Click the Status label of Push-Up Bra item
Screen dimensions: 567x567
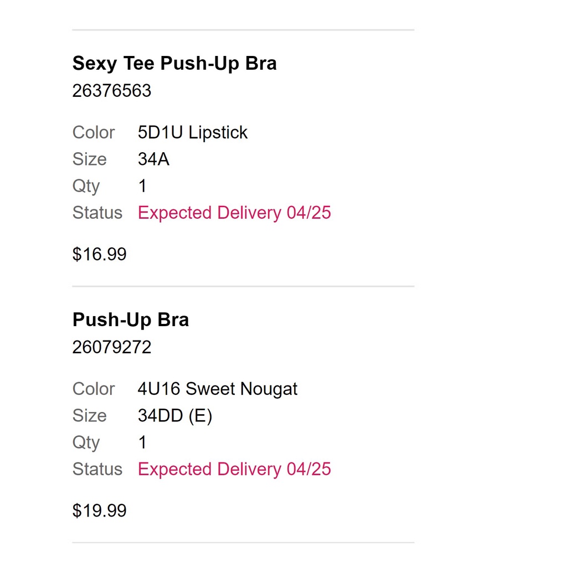(97, 469)
